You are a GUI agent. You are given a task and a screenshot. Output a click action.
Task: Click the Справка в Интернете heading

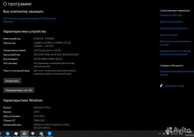click(171, 65)
